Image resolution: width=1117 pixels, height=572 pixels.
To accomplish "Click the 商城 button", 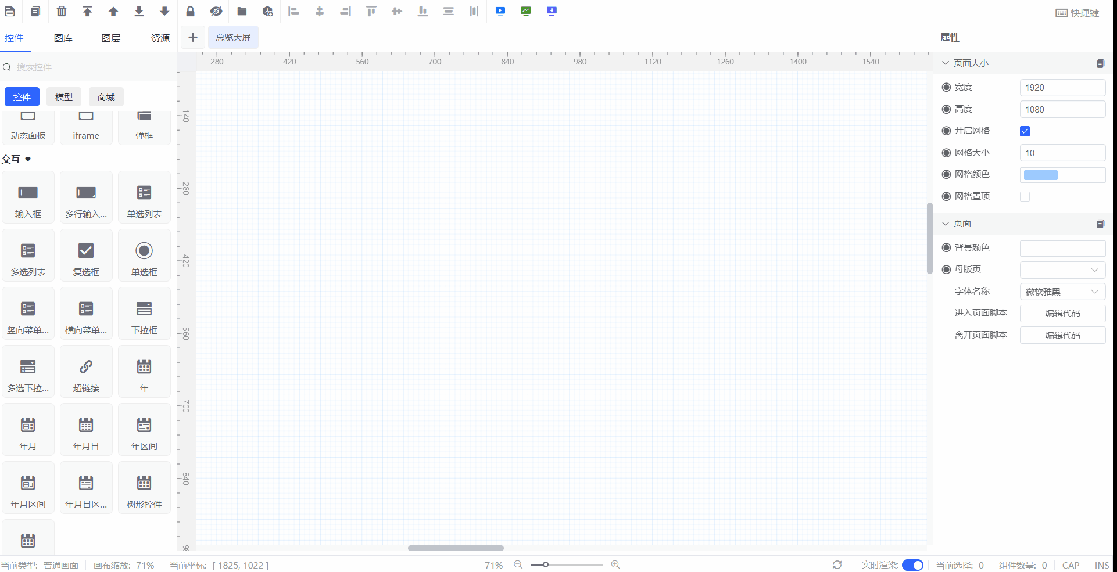I will click(106, 98).
